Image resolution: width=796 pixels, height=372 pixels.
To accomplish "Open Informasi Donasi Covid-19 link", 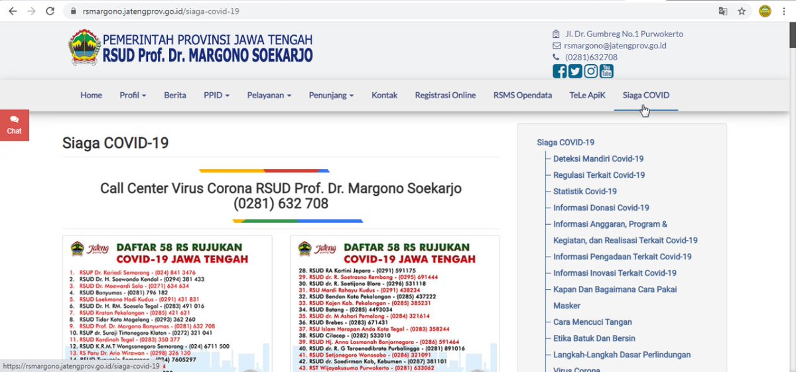I will coord(601,208).
